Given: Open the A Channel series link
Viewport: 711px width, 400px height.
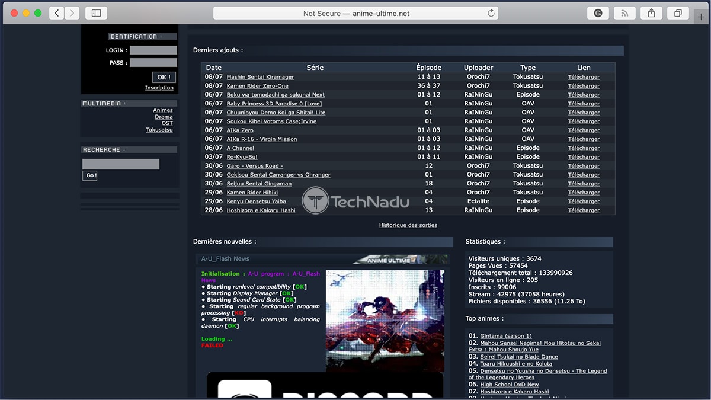Looking at the screenshot, I should pos(241,148).
